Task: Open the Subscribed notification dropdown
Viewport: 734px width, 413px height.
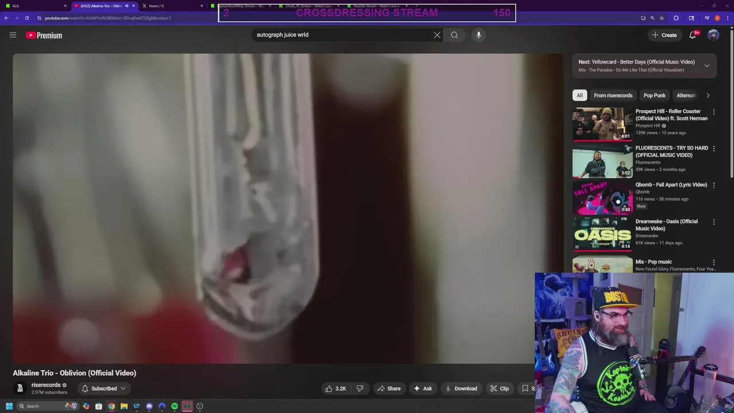Action: pos(104,388)
